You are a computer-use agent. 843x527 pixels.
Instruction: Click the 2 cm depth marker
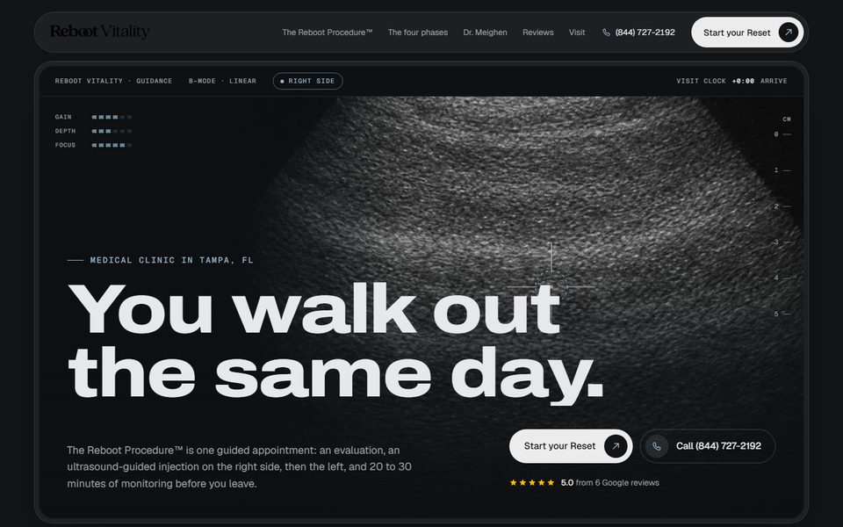[782, 206]
